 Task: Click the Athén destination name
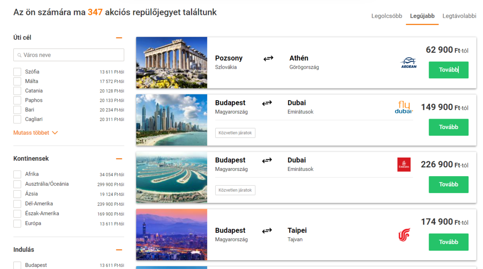pos(299,58)
